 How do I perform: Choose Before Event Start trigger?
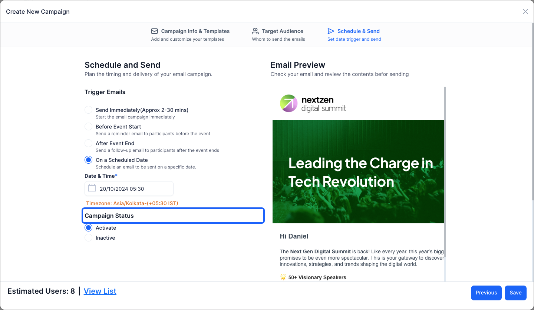88,127
